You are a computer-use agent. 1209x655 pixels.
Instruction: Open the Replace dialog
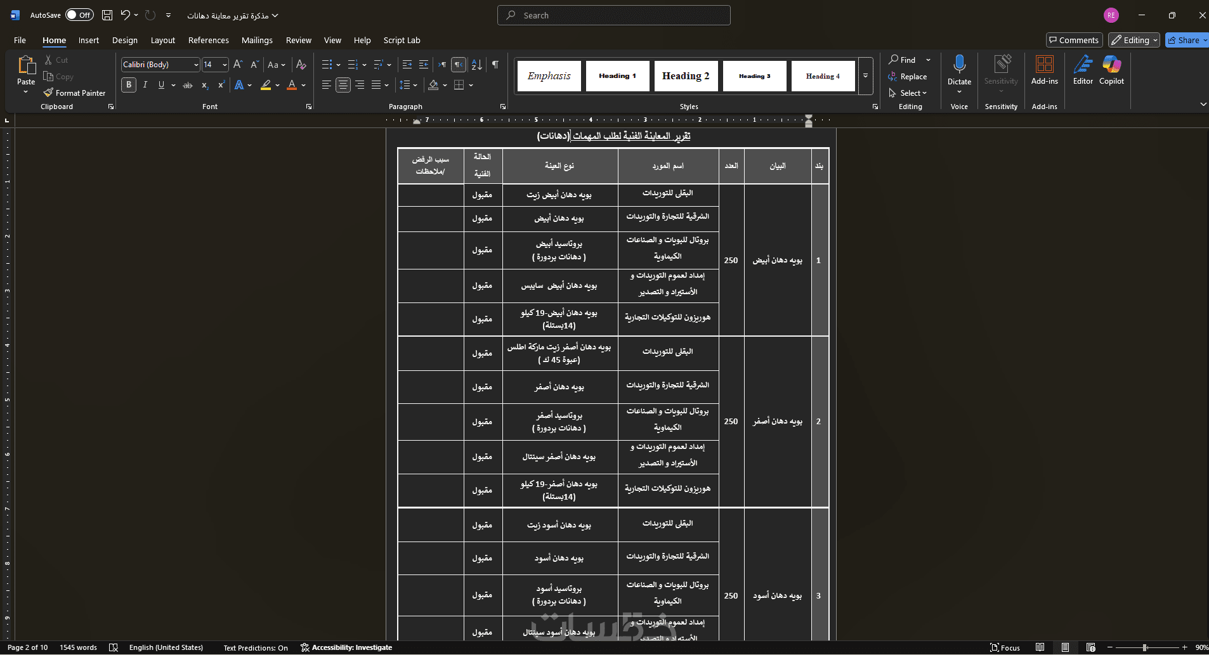(x=908, y=77)
